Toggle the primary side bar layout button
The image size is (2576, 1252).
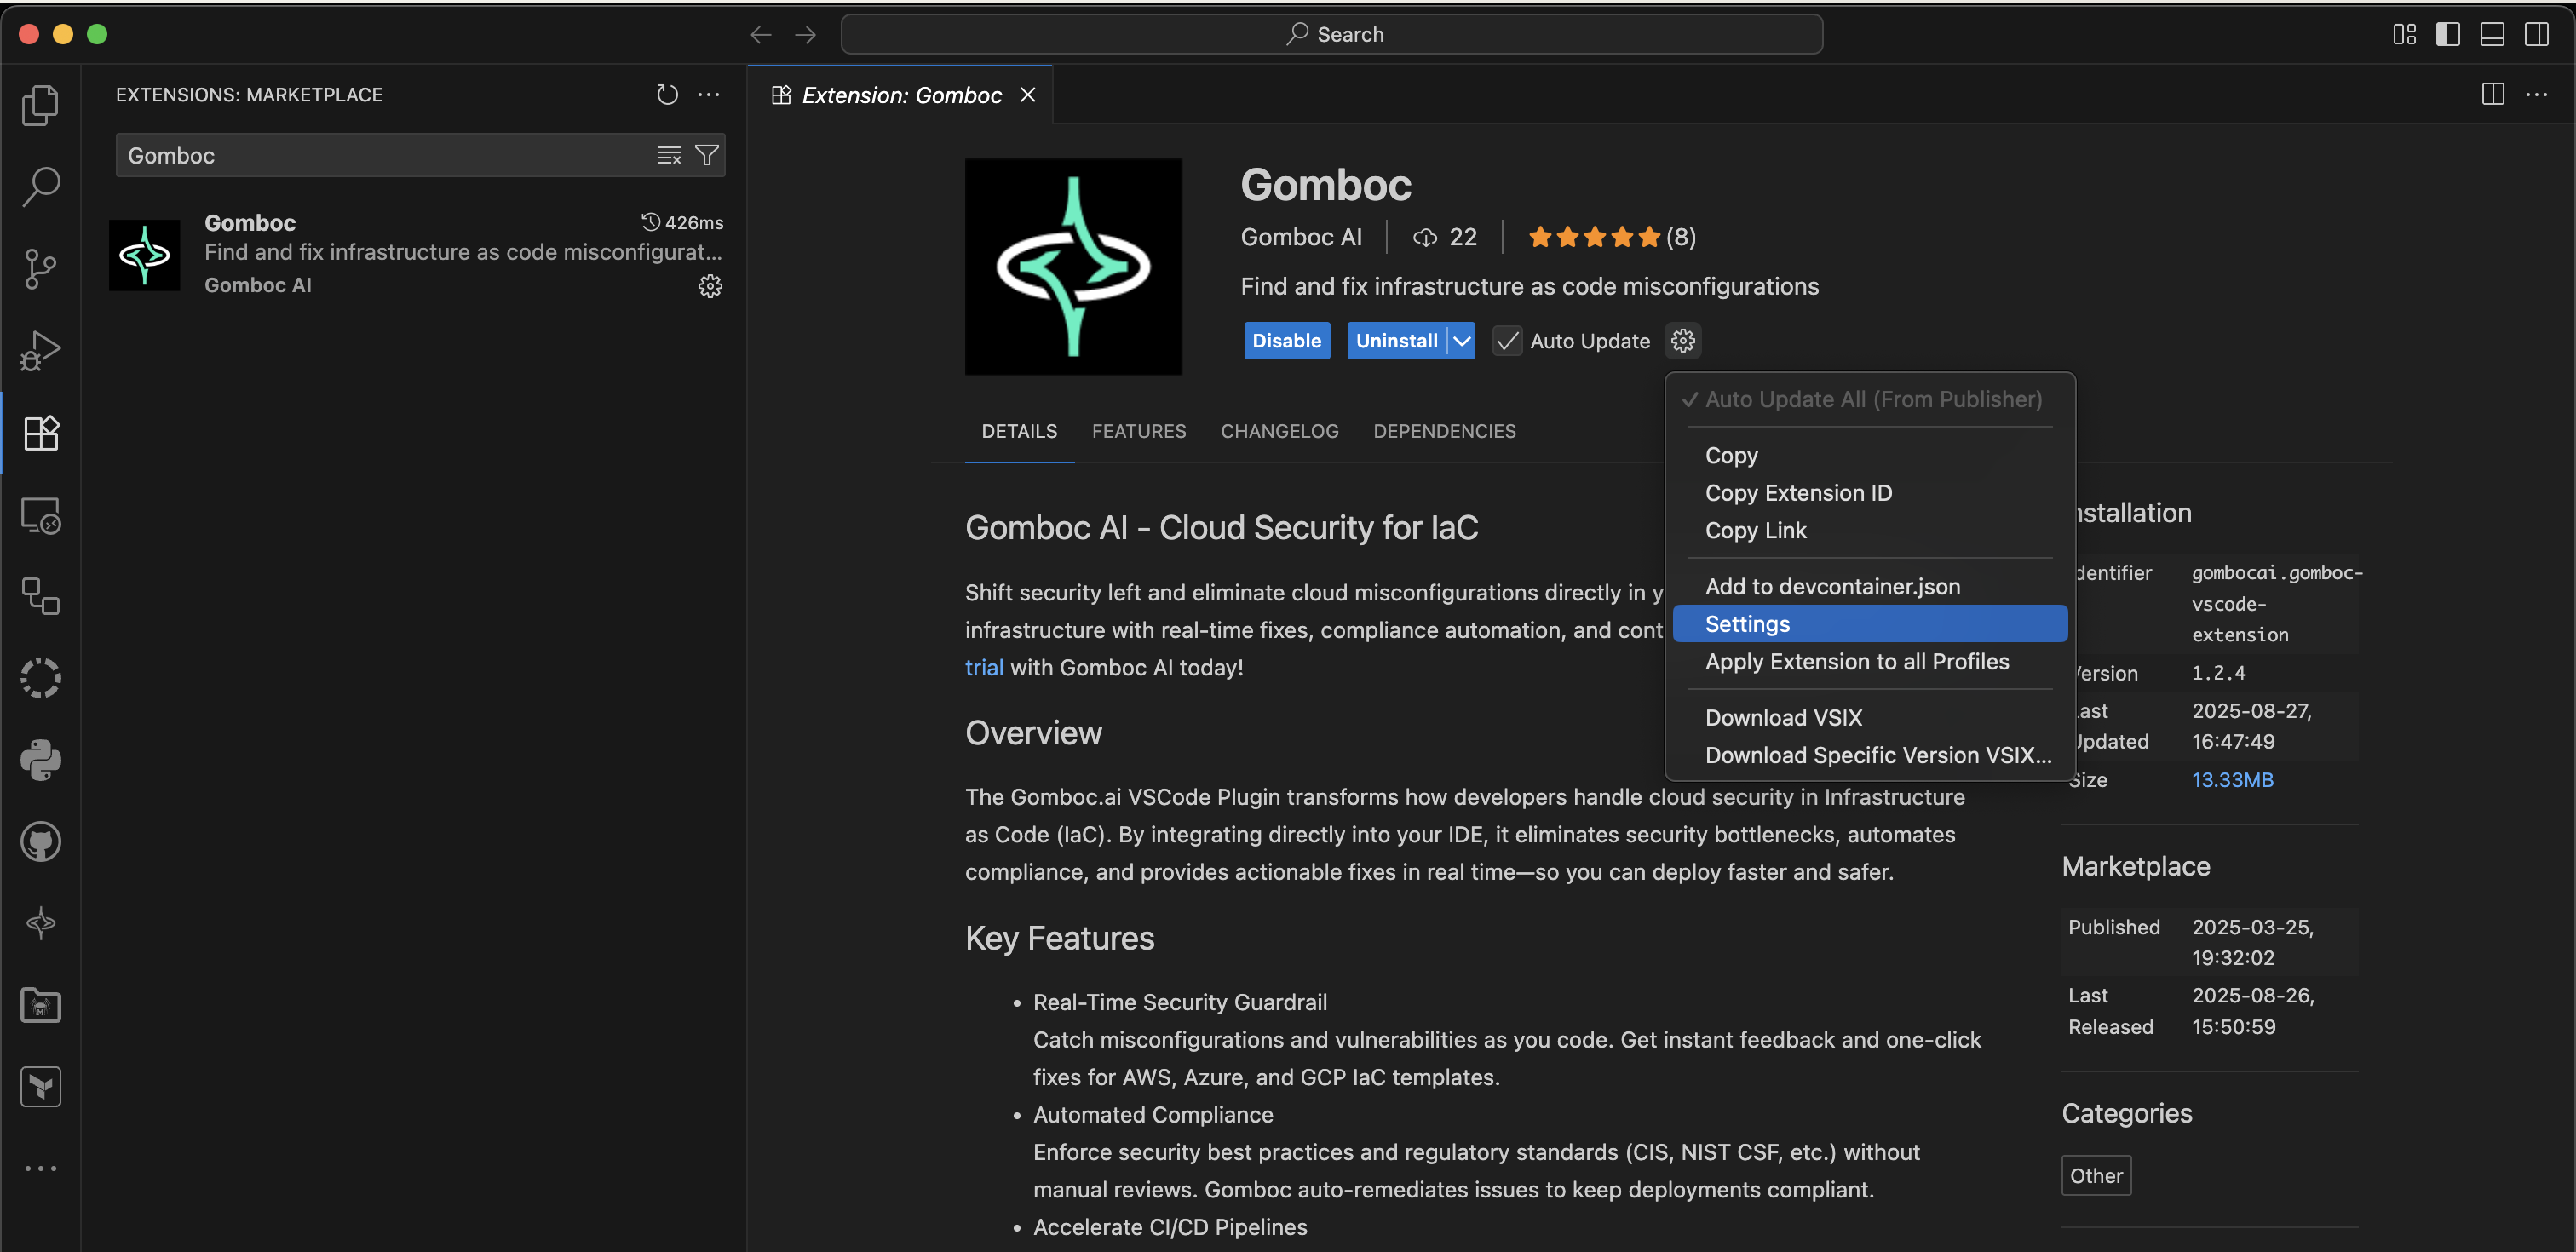2447,34
